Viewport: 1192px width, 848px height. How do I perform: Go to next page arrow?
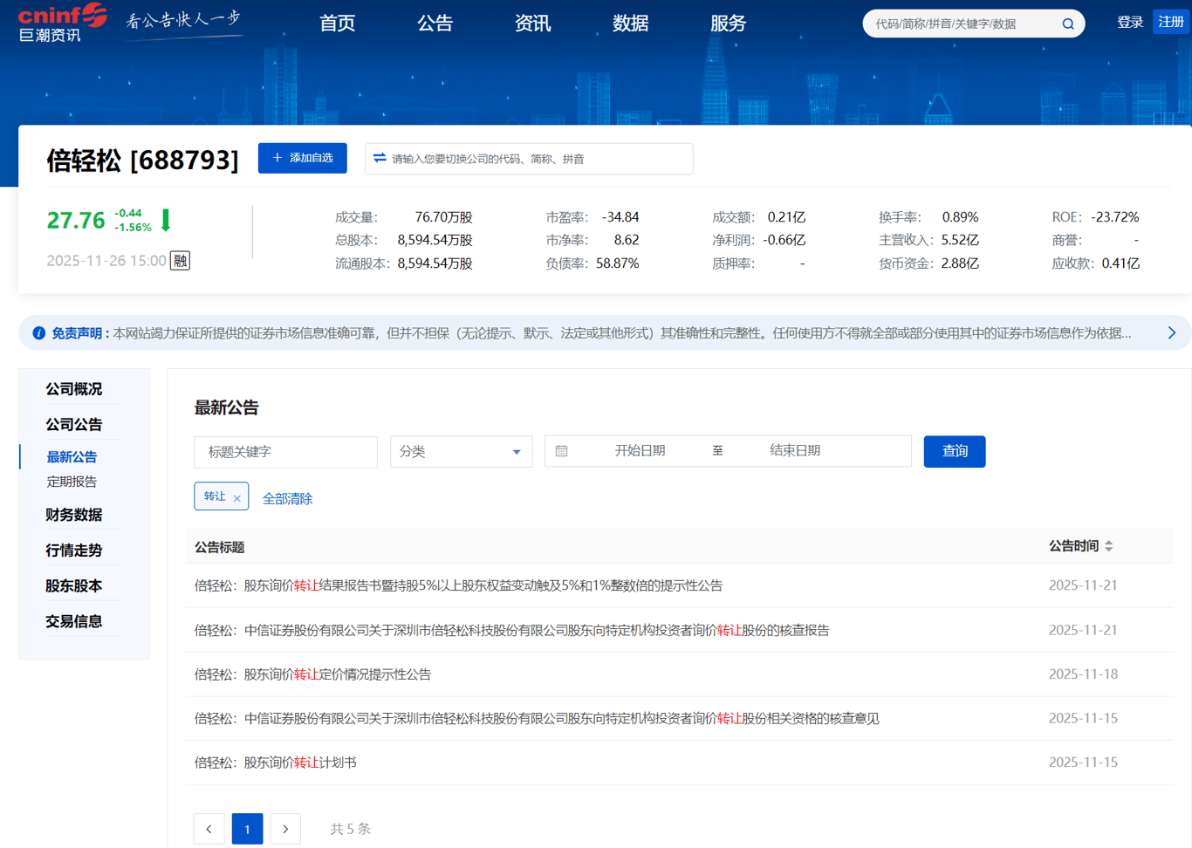[x=285, y=829]
